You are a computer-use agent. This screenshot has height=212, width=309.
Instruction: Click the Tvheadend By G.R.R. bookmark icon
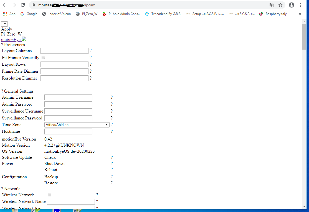[x=147, y=14]
